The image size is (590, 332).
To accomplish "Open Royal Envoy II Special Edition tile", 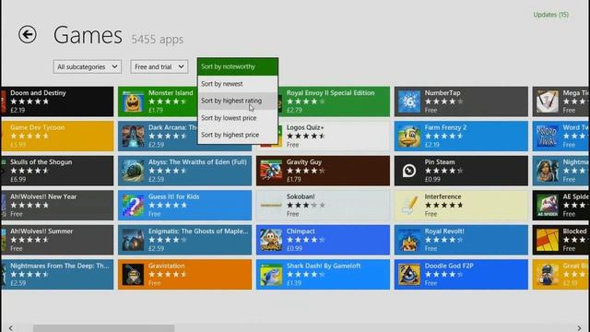I will coord(334,101).
